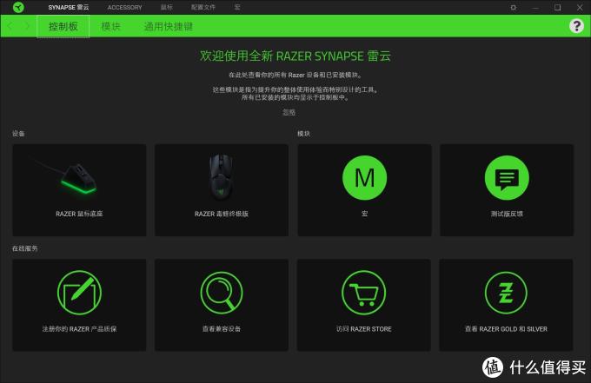The image size is (591, 383).
Task: Switch to the 配置文件 top tab
Action: click(x=203, y=7)
